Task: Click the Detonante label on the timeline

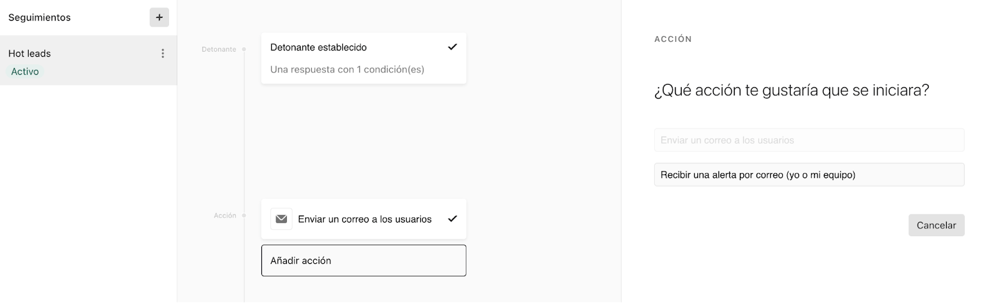Action: coord(219,49)
